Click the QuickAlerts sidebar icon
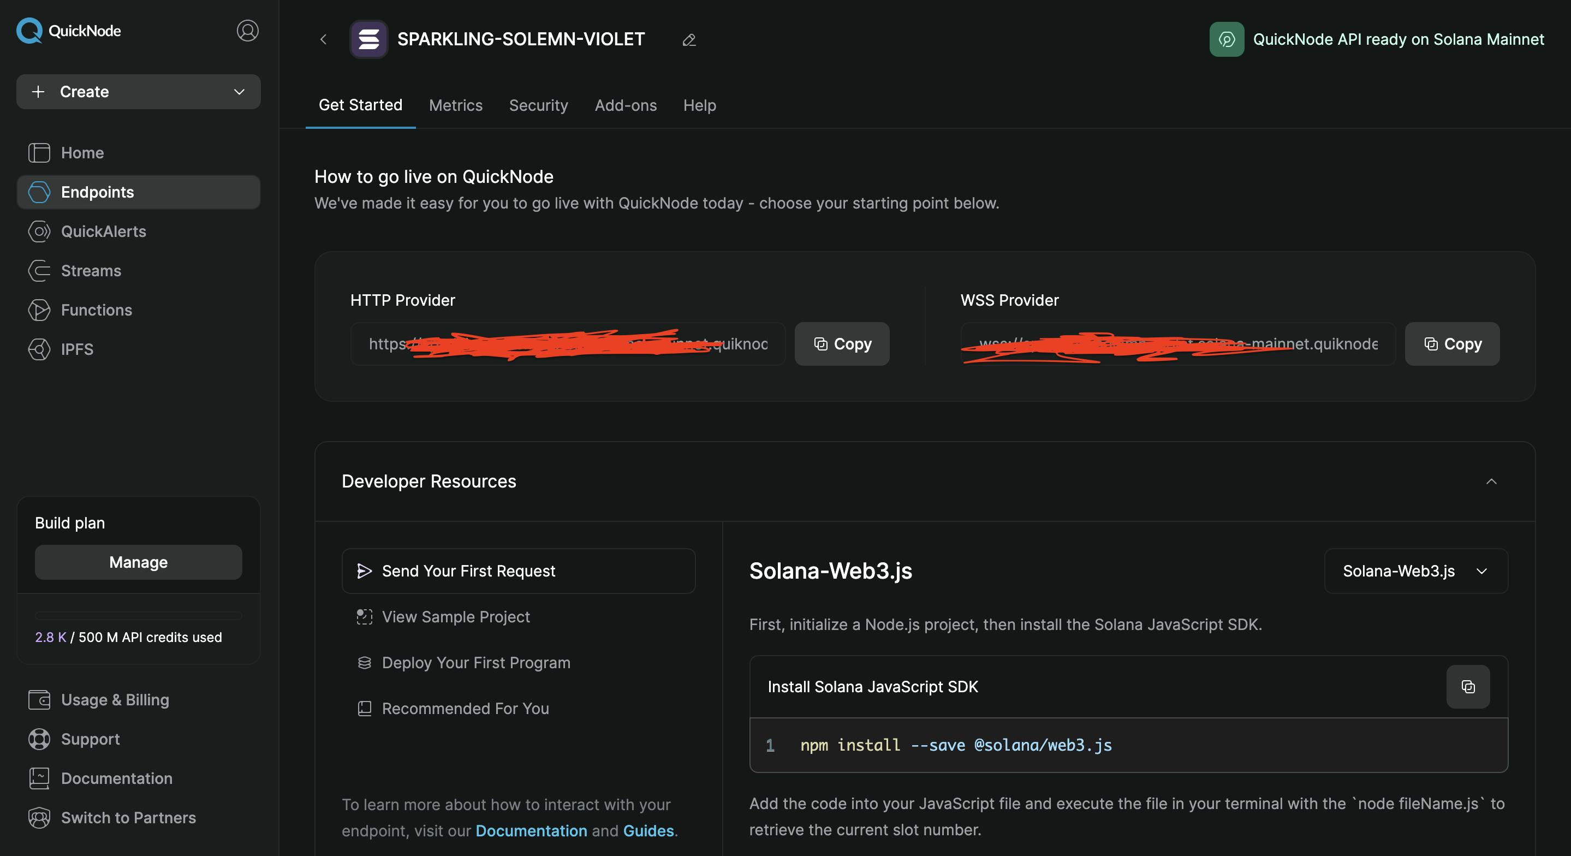The height and width of the screenshot is (856, 1571). [x=39, y=231]
